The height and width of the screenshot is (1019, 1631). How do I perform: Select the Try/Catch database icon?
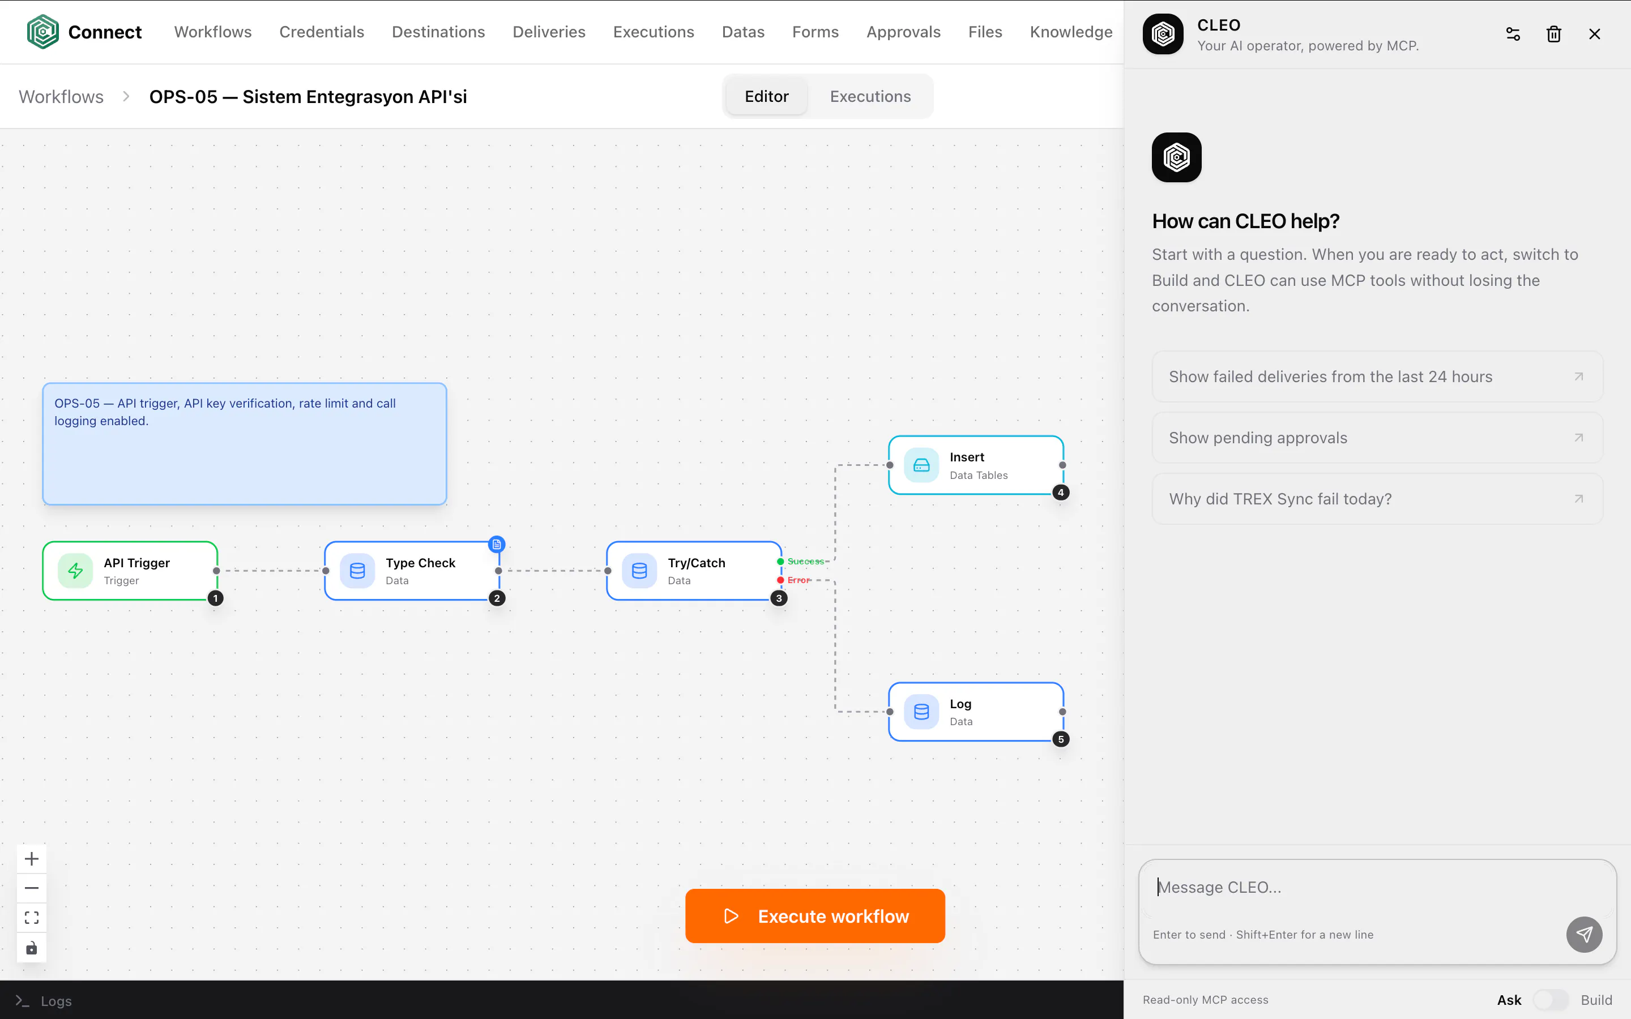639,571
